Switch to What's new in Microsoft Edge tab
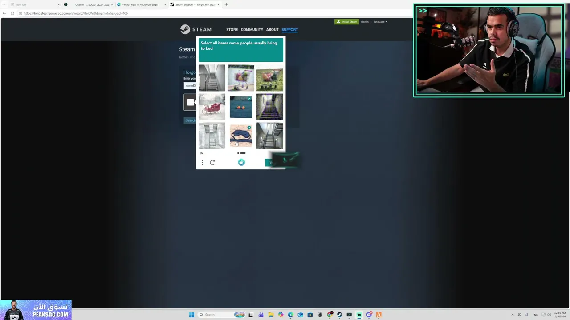Image resolution: width=570 pixels, height=320 pixels. [142, 4]
